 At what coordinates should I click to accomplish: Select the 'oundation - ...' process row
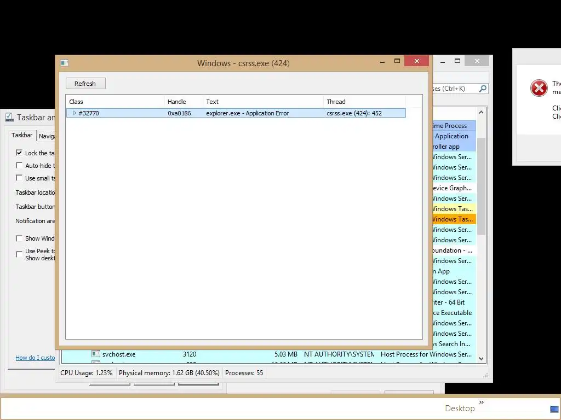454,250
